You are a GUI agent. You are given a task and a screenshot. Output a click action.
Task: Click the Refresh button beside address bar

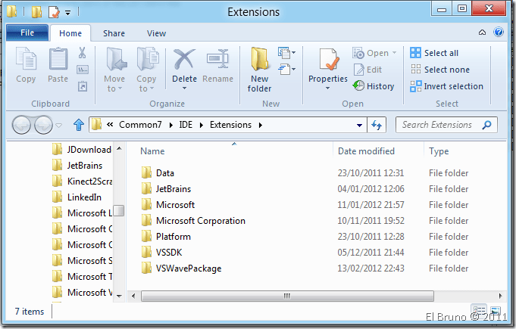[x=377, y=125]
